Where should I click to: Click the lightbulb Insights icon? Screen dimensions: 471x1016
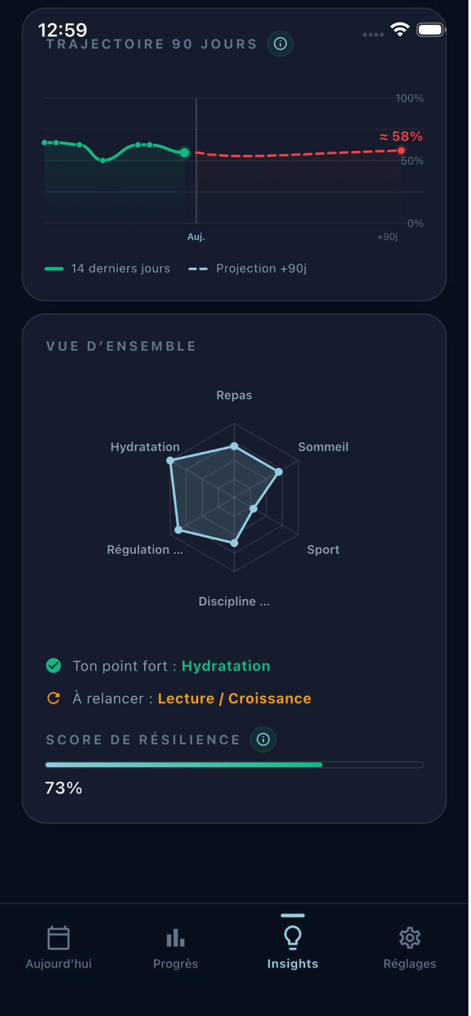point(292,937)
